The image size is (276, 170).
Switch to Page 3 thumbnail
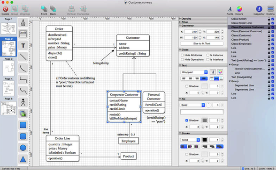click(8, 69)
